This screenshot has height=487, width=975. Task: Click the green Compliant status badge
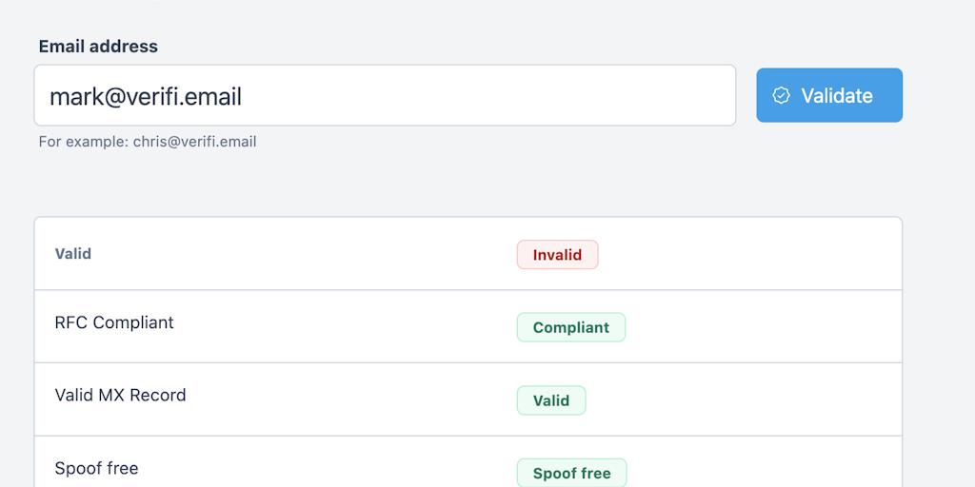click(x=571, y=327)
